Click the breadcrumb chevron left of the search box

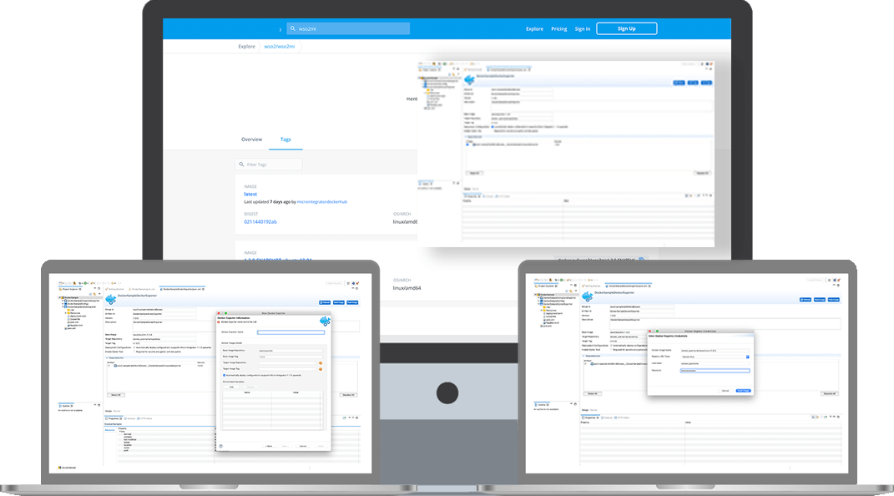click(x=280, y=29)
